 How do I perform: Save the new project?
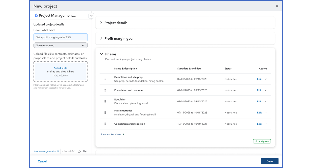click(x=270, y=161)
